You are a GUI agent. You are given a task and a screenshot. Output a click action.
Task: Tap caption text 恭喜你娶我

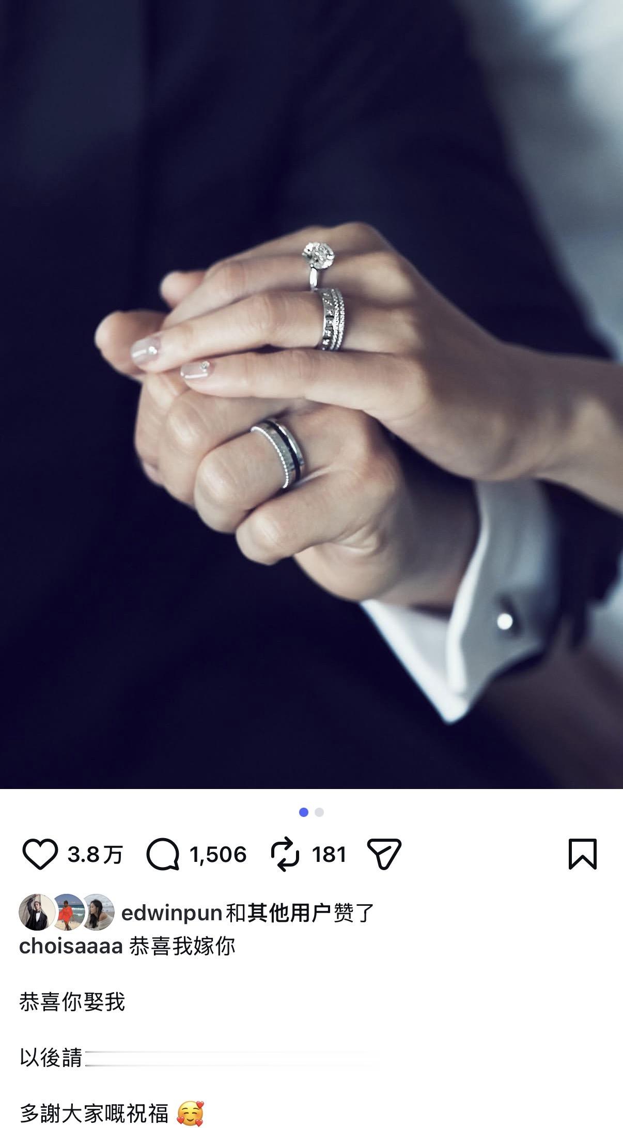(72, 1002)
